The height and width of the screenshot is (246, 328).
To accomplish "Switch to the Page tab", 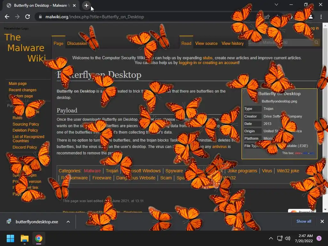I will (58, 43).
